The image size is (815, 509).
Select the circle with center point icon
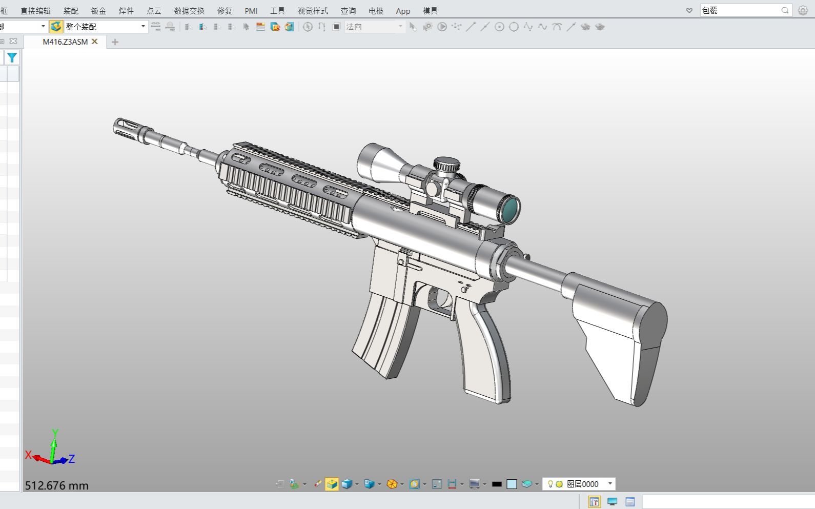pyautogui.click(x=499, y=27)
